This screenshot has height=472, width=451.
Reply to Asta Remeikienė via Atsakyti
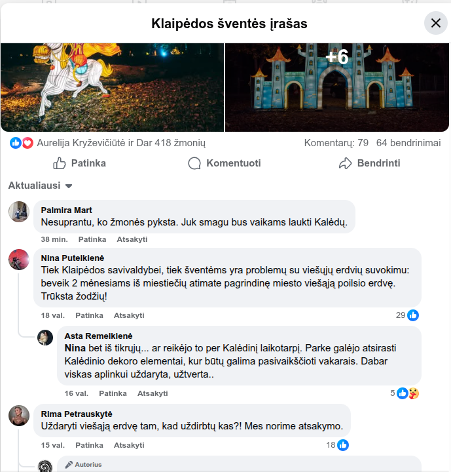(x=153, y=393)
